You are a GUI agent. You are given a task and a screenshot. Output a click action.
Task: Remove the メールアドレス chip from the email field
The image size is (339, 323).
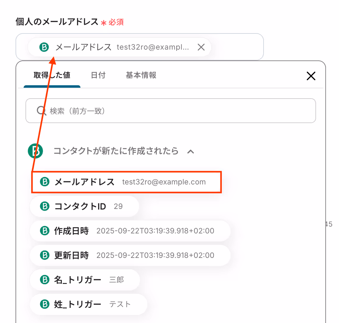pyautogui.click(x=201, y=47)
